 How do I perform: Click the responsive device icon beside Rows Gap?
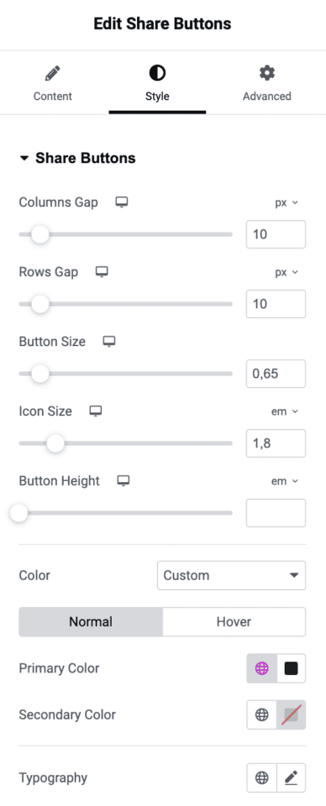[102, 272]
